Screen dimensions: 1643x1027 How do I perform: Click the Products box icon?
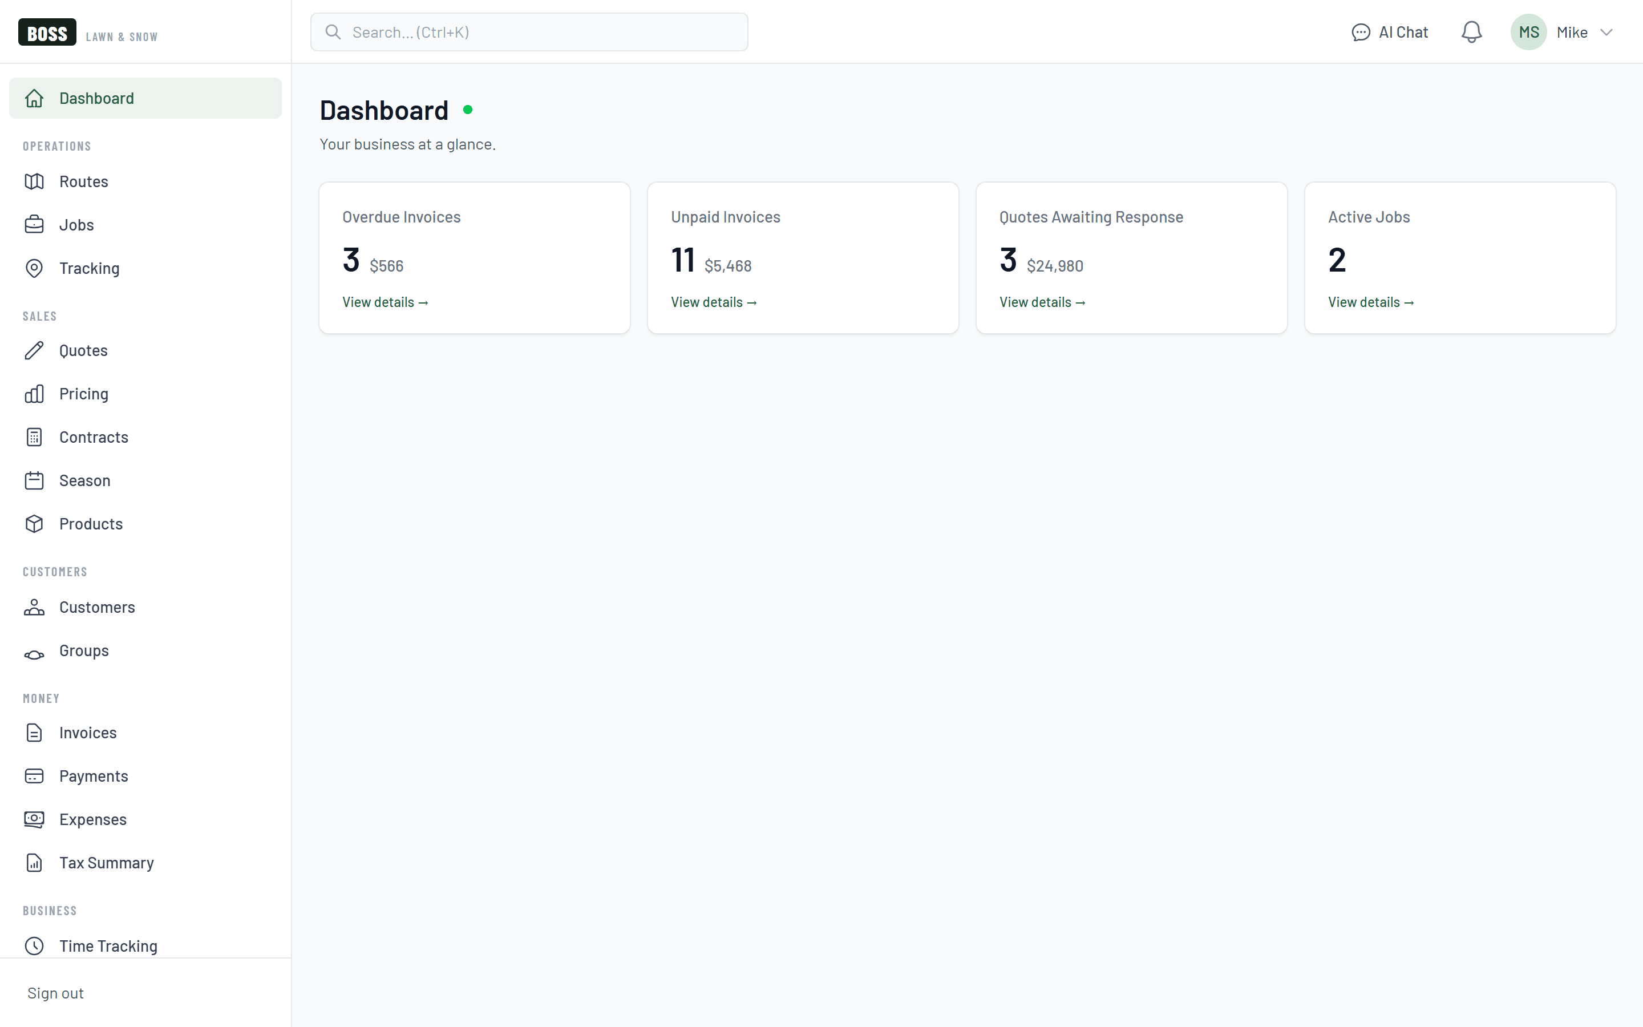click(34, 524)
